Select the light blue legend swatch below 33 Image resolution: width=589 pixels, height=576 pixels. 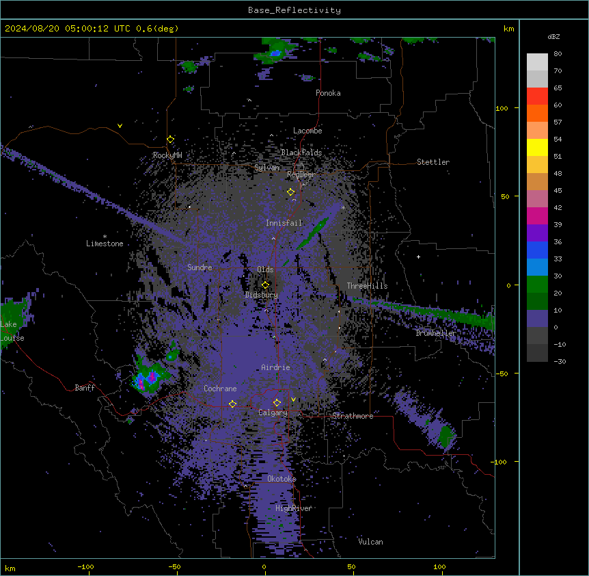tap(537, 267)
